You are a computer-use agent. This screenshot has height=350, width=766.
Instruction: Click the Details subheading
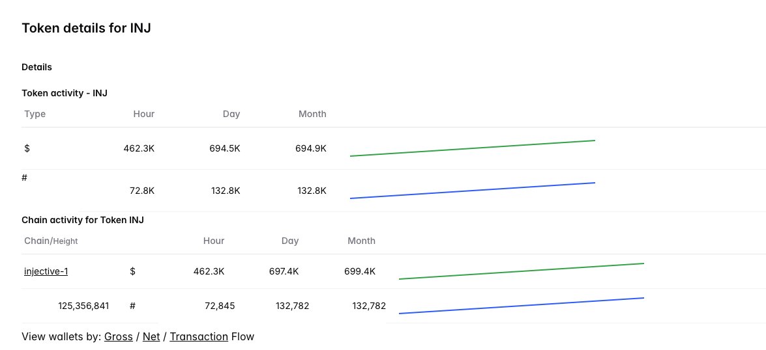[37, 67]
